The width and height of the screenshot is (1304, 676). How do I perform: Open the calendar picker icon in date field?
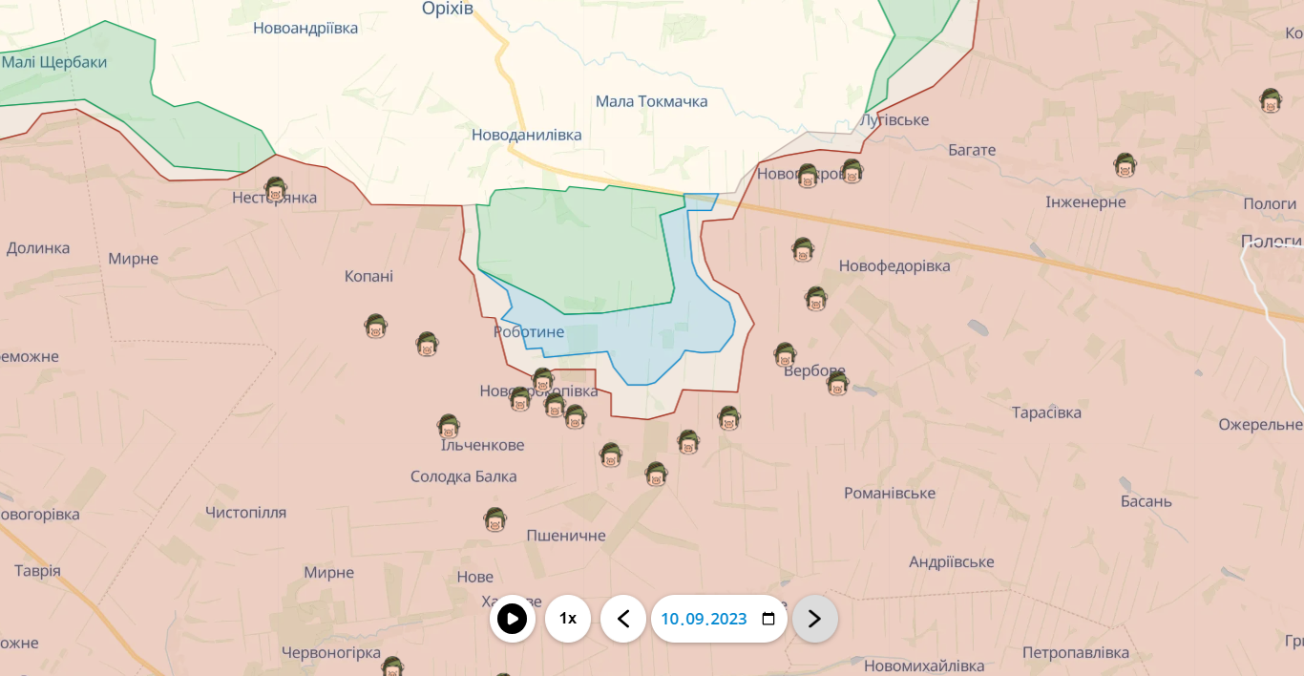tap(768, 619)
